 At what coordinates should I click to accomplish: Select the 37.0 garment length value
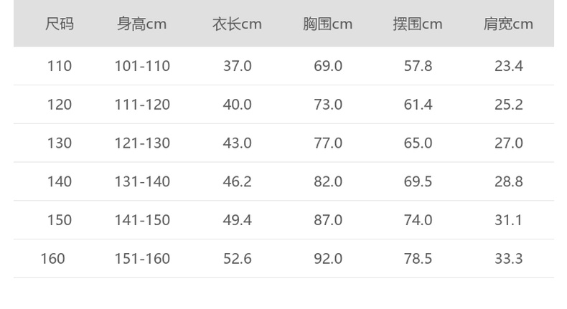pos(237,66)
